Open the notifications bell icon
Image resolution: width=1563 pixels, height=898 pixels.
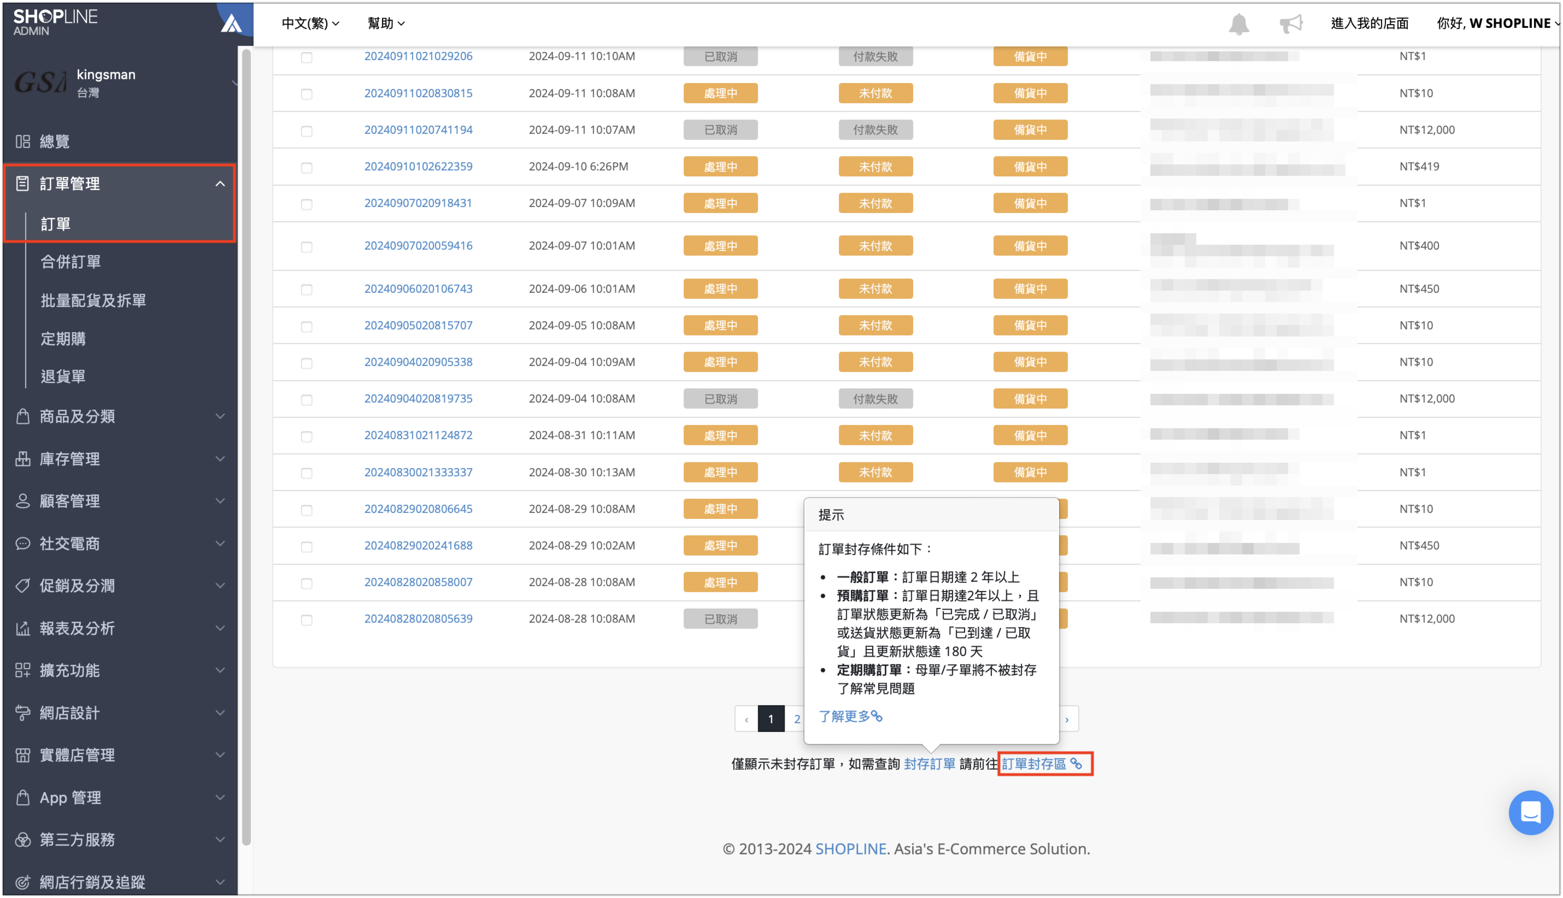pos(1238,24)
